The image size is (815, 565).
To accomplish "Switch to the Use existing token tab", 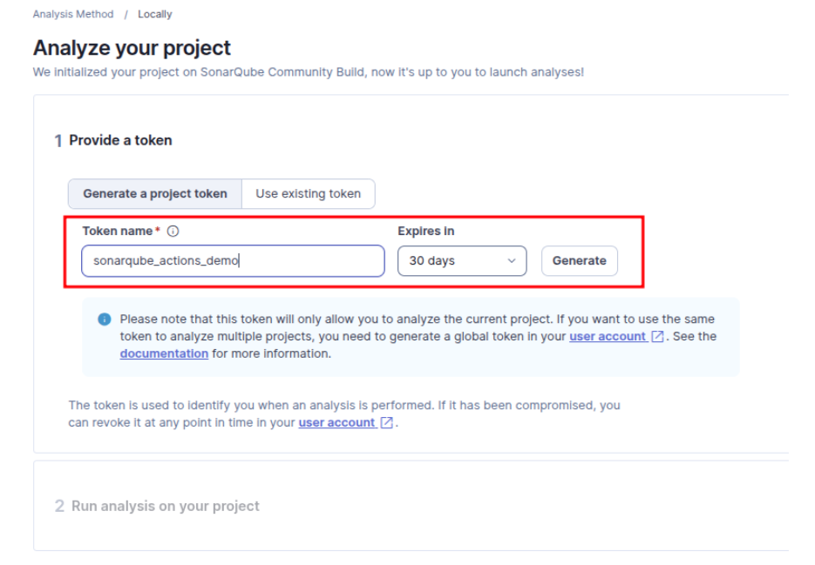I will (308, 193).
